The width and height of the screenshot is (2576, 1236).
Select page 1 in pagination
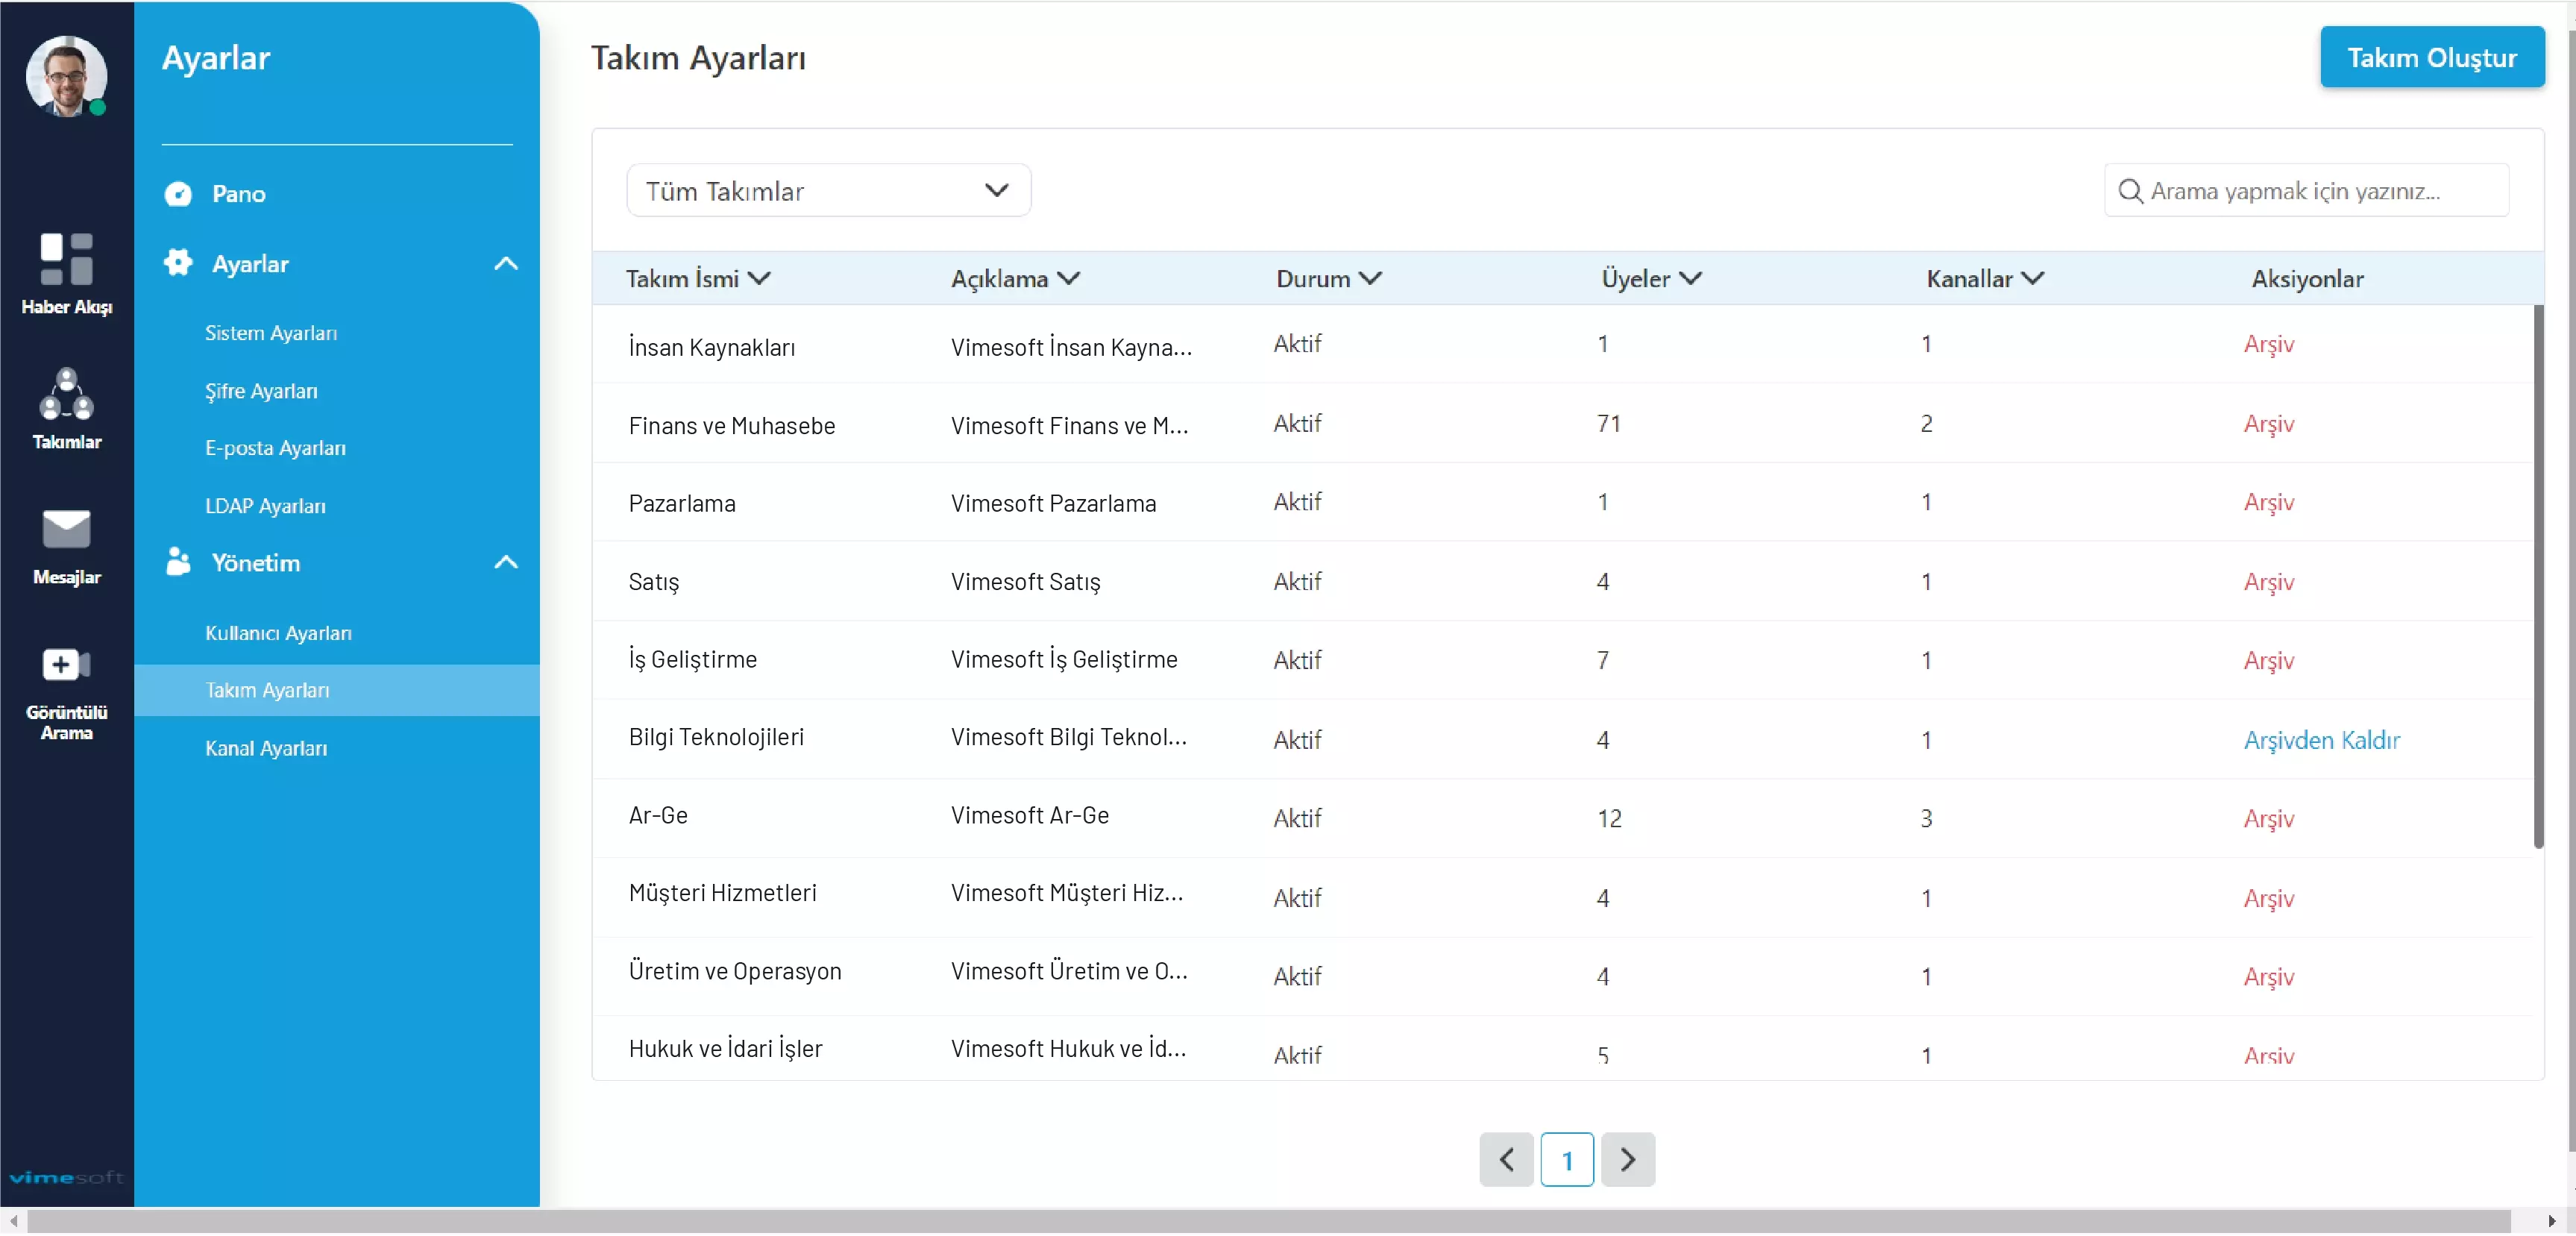point(1566,1160)
